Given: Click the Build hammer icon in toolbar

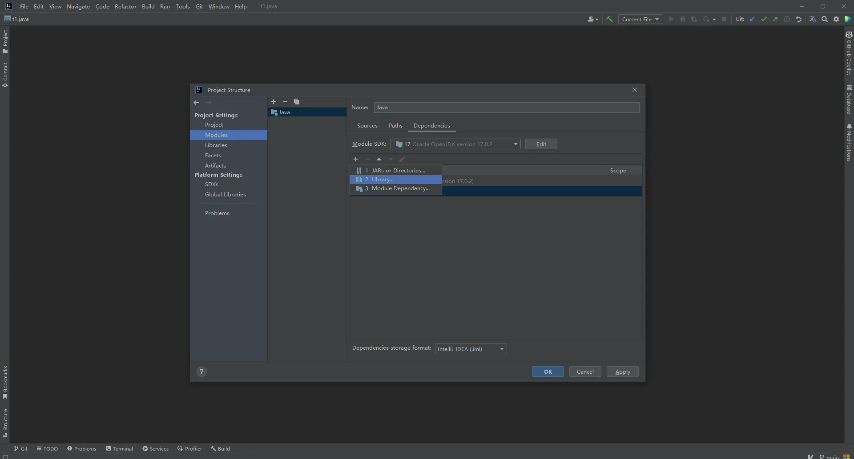Looking at the screenshot, I should [x=609, y=19].
